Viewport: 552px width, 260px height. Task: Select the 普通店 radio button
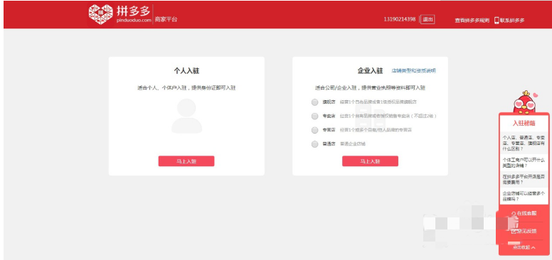(x=314, y=144)
